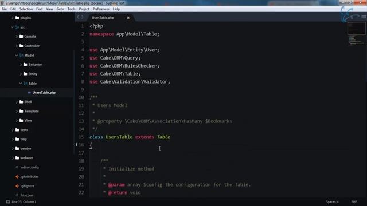The width and height of the screenshot is (367, 206).
Task: Expand the Entity folder arrow
Action: coord(21,74)
